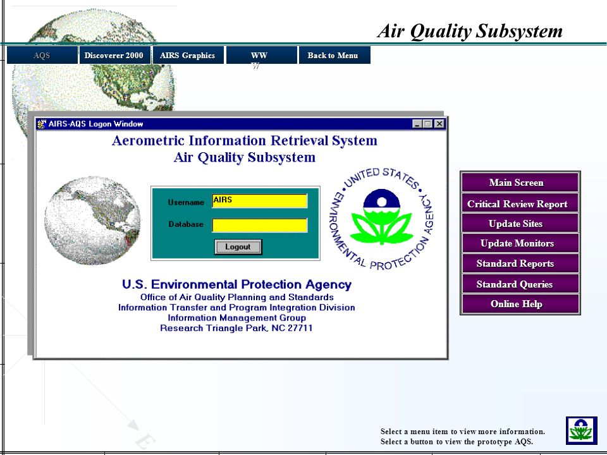The image size is (607, 455).
Task: Open Online Help
Action: 520,304
